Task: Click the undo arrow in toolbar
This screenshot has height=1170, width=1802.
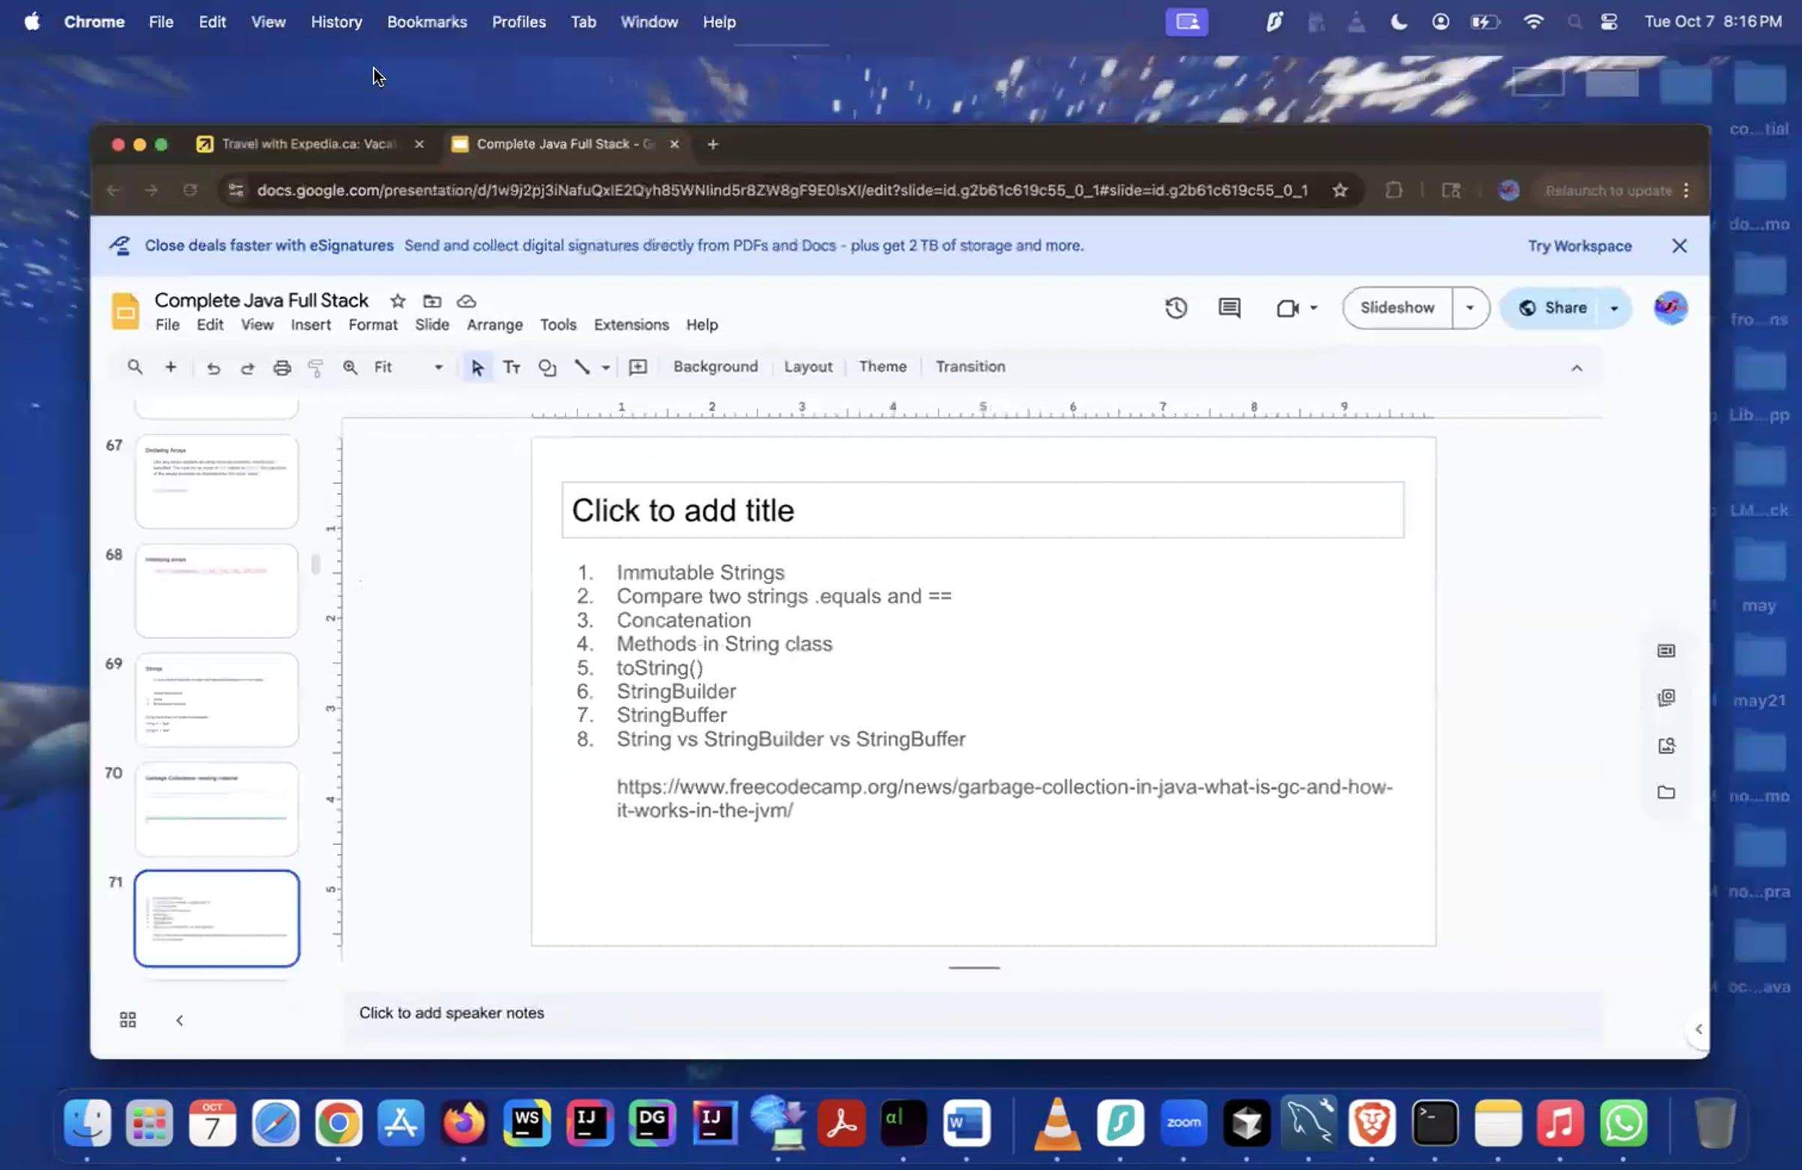Action: (x=213, y=368)
